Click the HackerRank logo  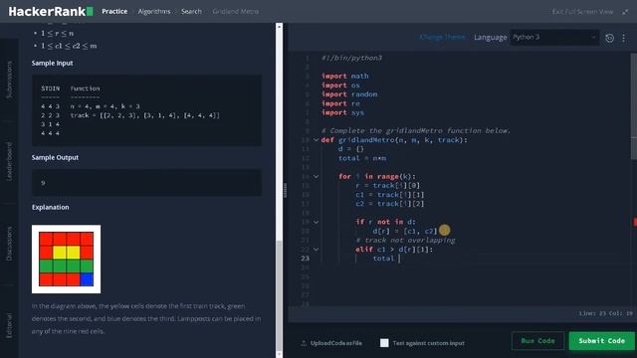tap(51, 11)
